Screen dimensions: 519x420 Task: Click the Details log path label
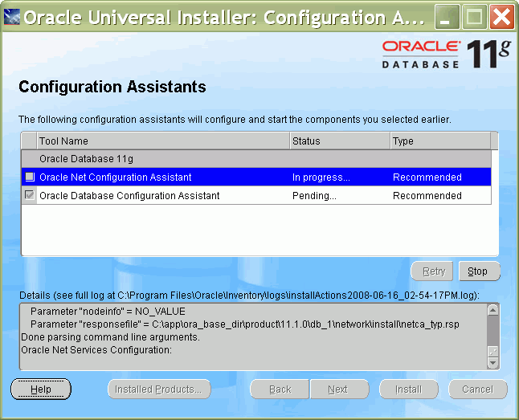coord(249,296)
